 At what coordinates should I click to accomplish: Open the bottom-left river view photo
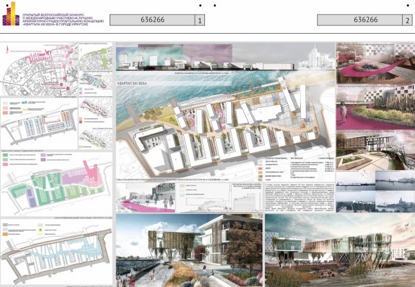[356, 202]
